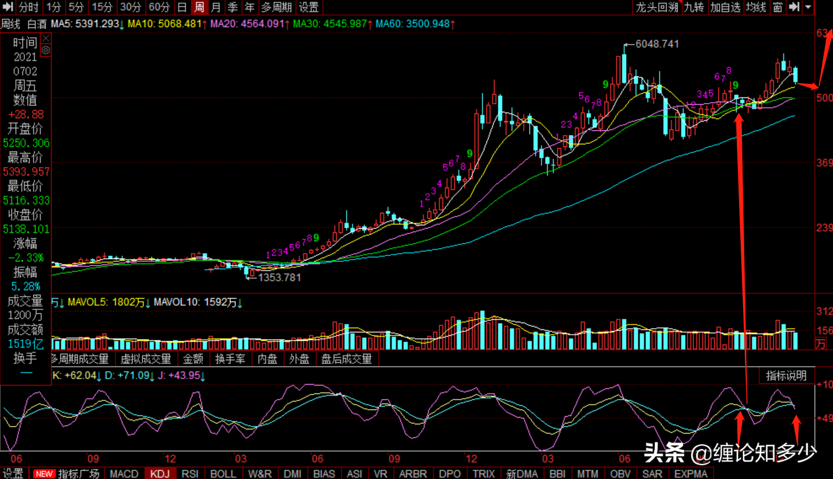Open 设置 in the bottom indicator bar
Image resolution: width=833 pixels, height=479 pixels.
pyautogui.click(x=13, y=473)
